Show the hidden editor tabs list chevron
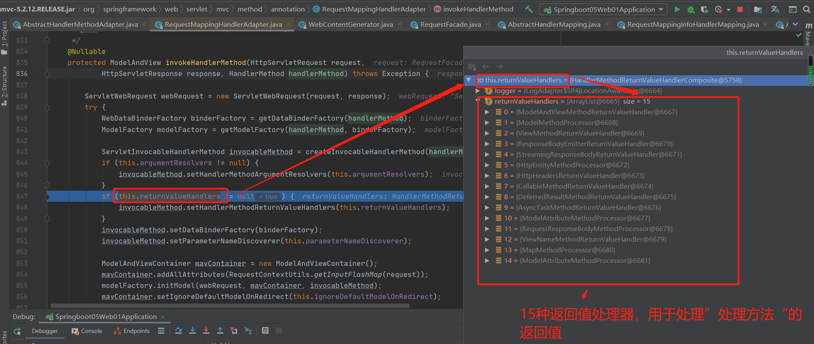Screen dimensions: 814x344 click(x=795, y=25)
